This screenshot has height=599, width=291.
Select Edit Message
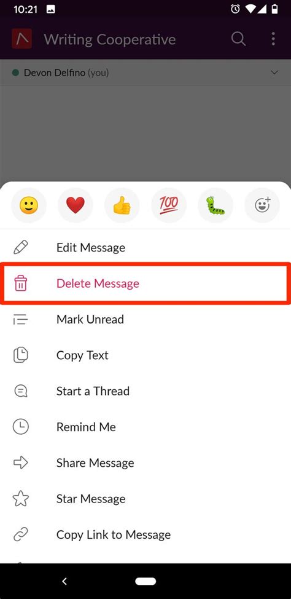click(145, 248)
